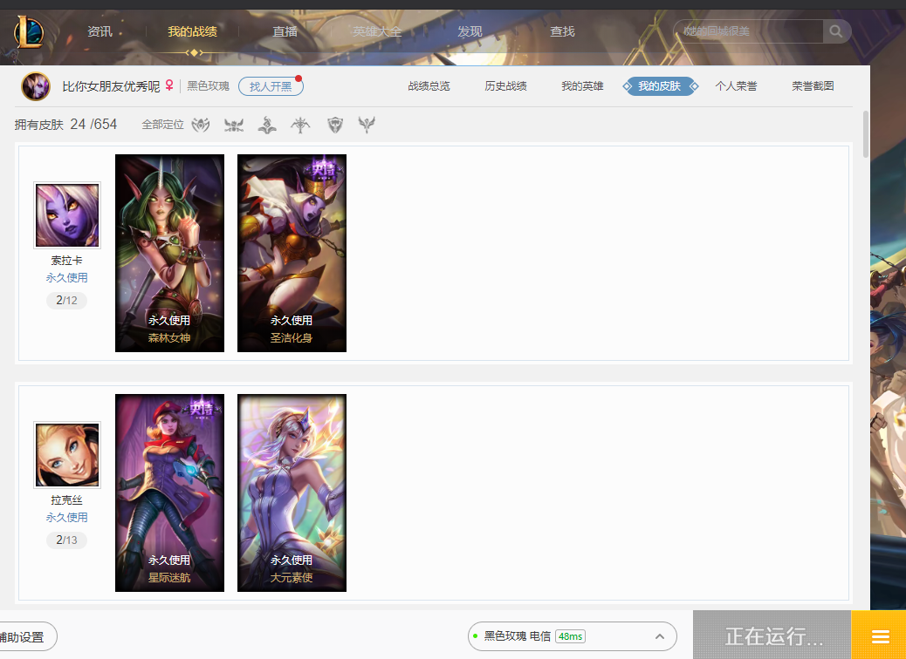Switch to 我的英雄 tab
Image resolution: width=906 pixels, height=659 pixels.
[582, 86]
